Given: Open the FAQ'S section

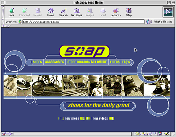Looking at the screenshot, I should coord(126,62).
